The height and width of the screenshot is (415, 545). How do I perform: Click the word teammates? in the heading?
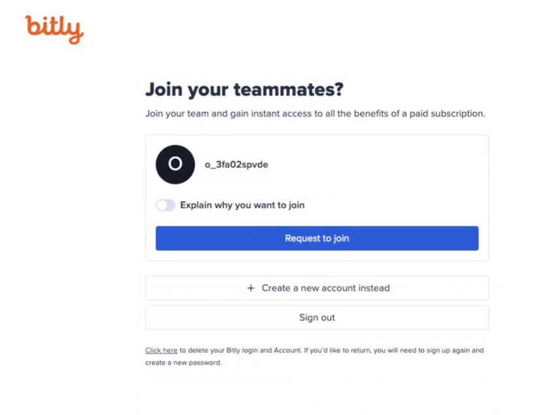click(x=288, y=90)
